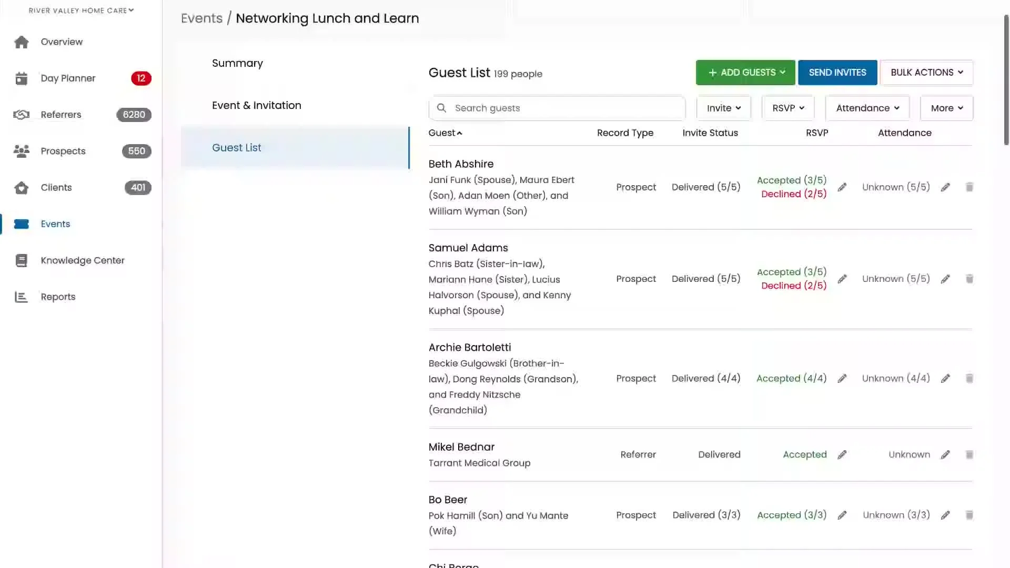Screen dimensions: 1010x568
Task: Expand the Attendance filter dropdown
Action: [867, 108]
